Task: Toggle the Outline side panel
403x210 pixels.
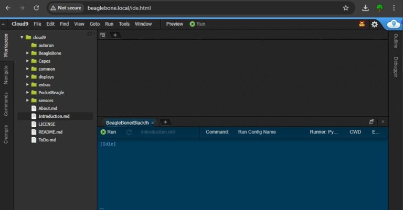Action: (x=396, y=41)
